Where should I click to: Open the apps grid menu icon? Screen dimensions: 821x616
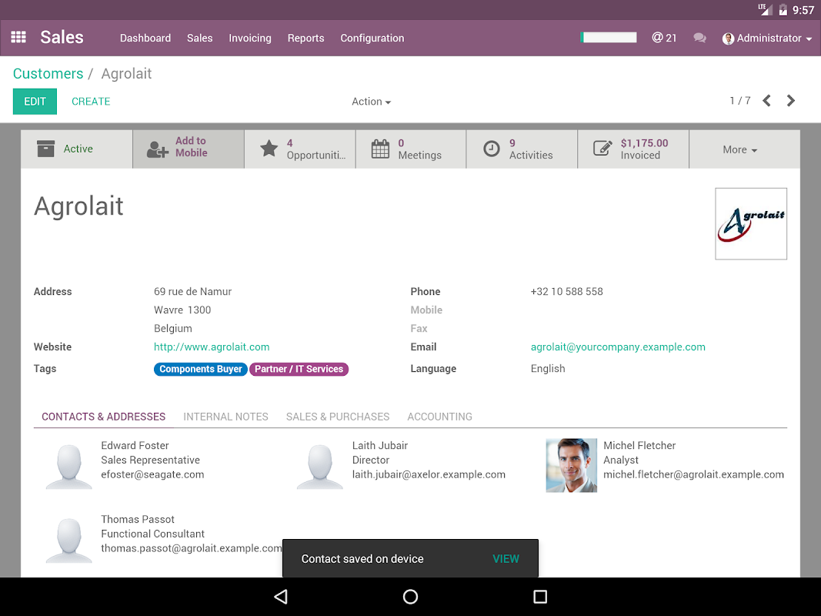pyautogui.click(x=18, y=37)
